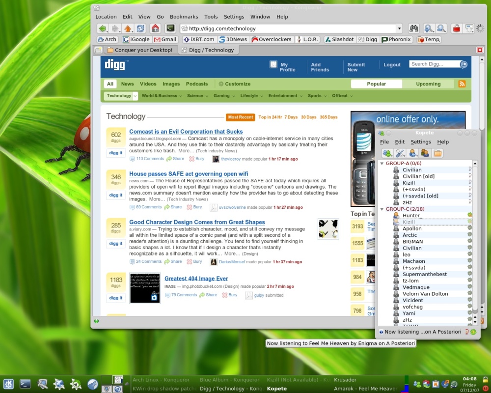491x393 pixels.
Task: Expand Sports category dropdown
Action: coord(326,96)
